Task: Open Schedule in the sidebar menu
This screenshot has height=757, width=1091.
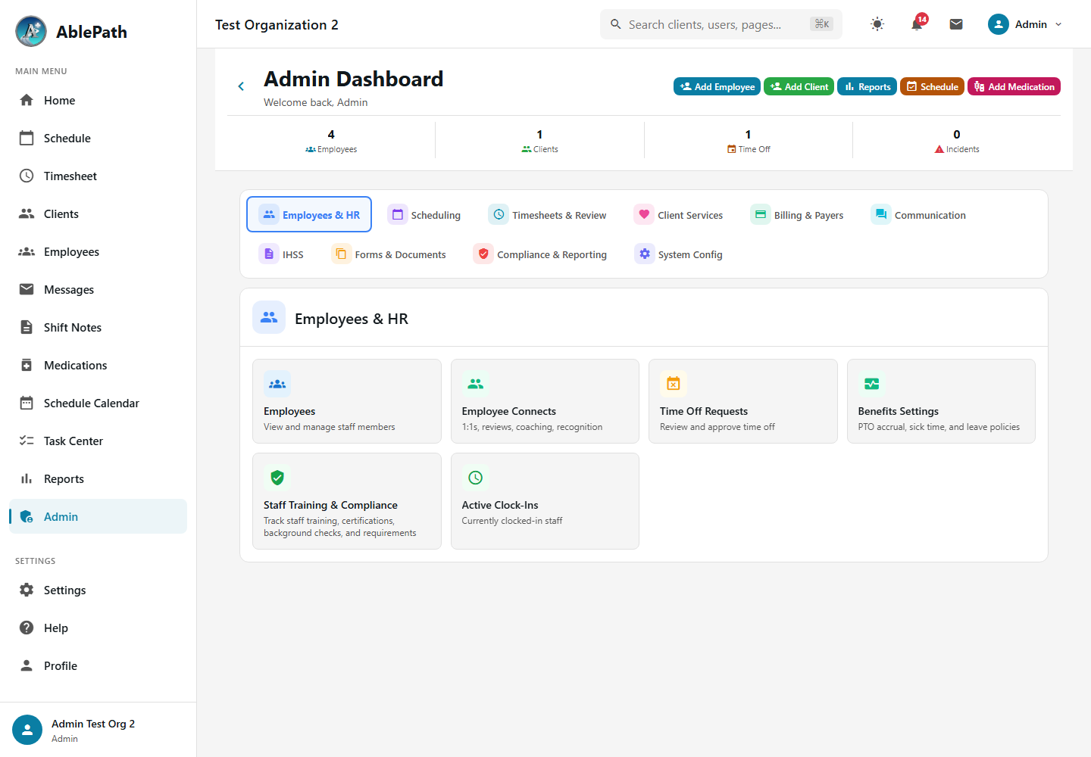Action: point(98,138)
